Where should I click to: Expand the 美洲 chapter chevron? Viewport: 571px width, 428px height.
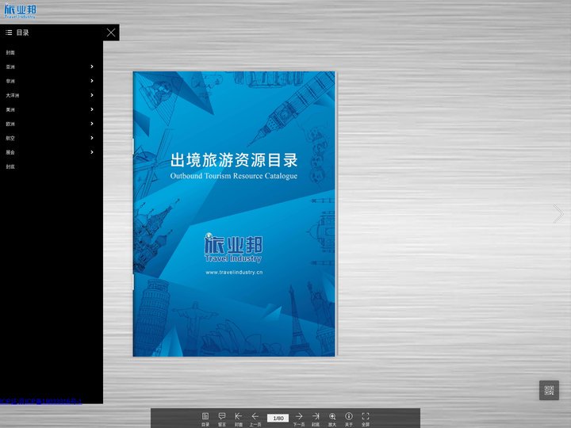click(x=92, y=109)
